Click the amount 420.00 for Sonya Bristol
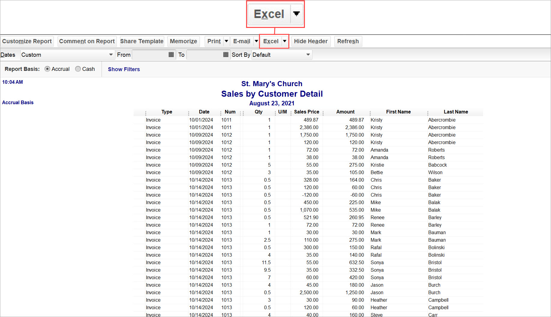 point(357,277)
